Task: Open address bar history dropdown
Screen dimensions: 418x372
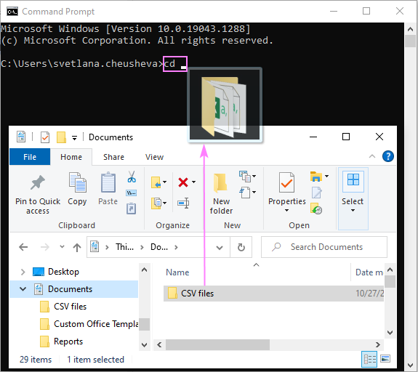Action: (x=220, y=248)
